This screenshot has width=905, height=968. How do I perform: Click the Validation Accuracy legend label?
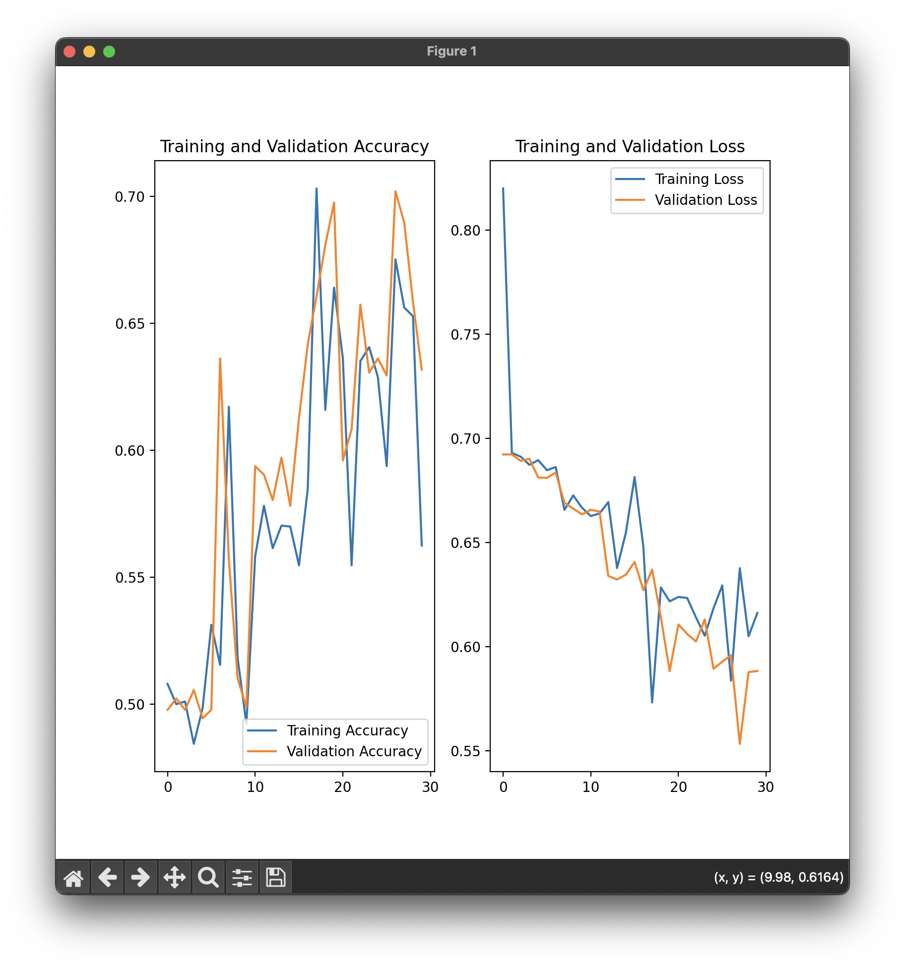coord(354,751)
